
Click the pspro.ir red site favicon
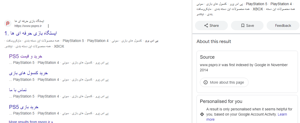8,23
